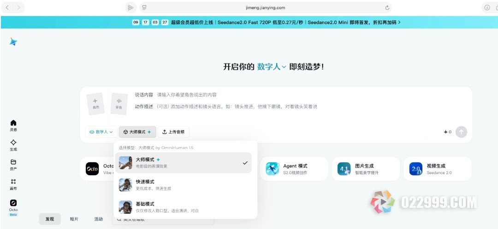
Task: Click text 更低成本，快速生成
Action: [x=154, y=189]
